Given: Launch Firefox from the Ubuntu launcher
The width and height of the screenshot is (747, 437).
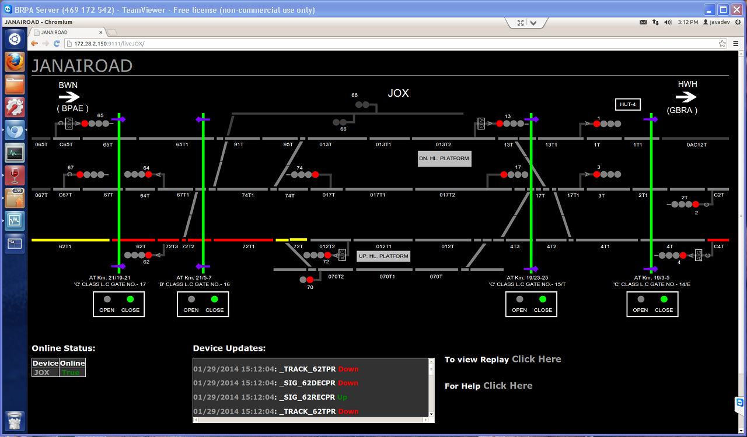Looking at the screenshot, I should tap(15, 61).
